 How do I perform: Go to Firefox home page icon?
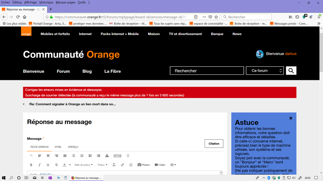point(25,17)
